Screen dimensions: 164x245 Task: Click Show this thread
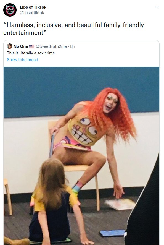pos(22,60)
